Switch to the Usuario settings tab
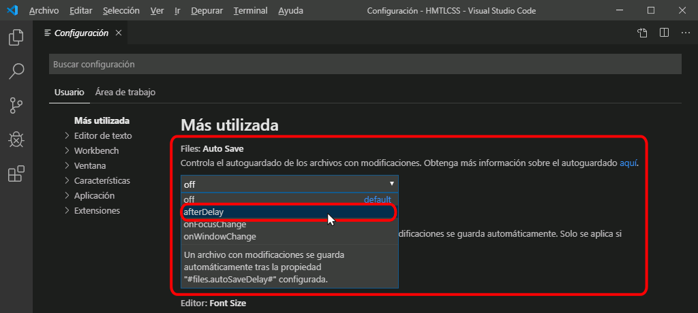Viewport: 698px width, 313px height. click(x=69, y=93)
